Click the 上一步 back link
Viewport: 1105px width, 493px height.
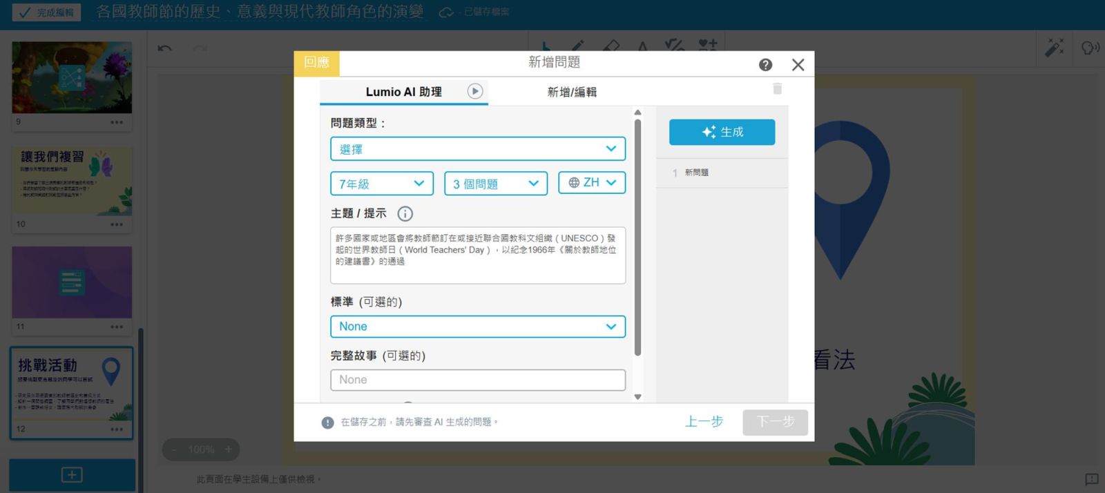[704, 422]
